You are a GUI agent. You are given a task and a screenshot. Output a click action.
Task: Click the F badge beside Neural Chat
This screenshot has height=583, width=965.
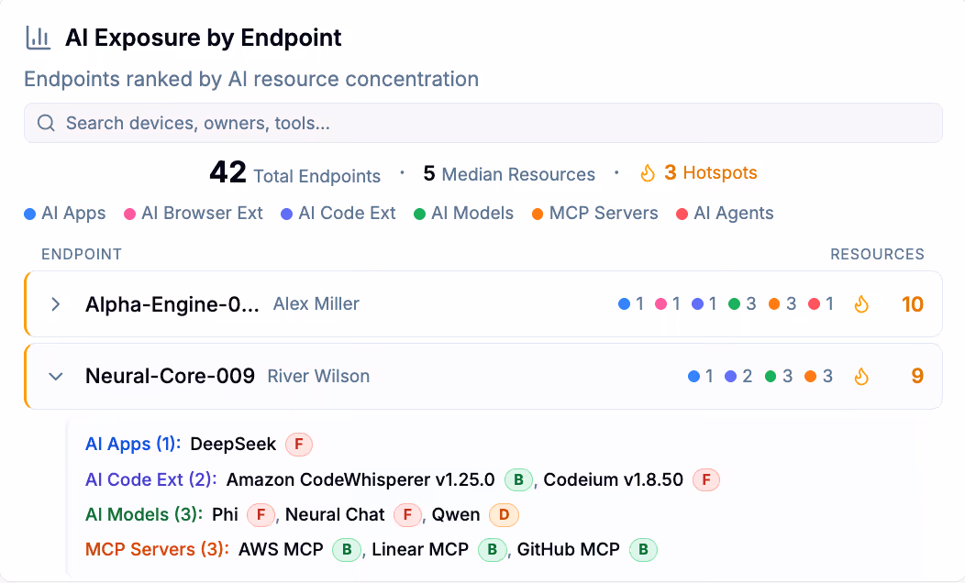pos(407,515)
